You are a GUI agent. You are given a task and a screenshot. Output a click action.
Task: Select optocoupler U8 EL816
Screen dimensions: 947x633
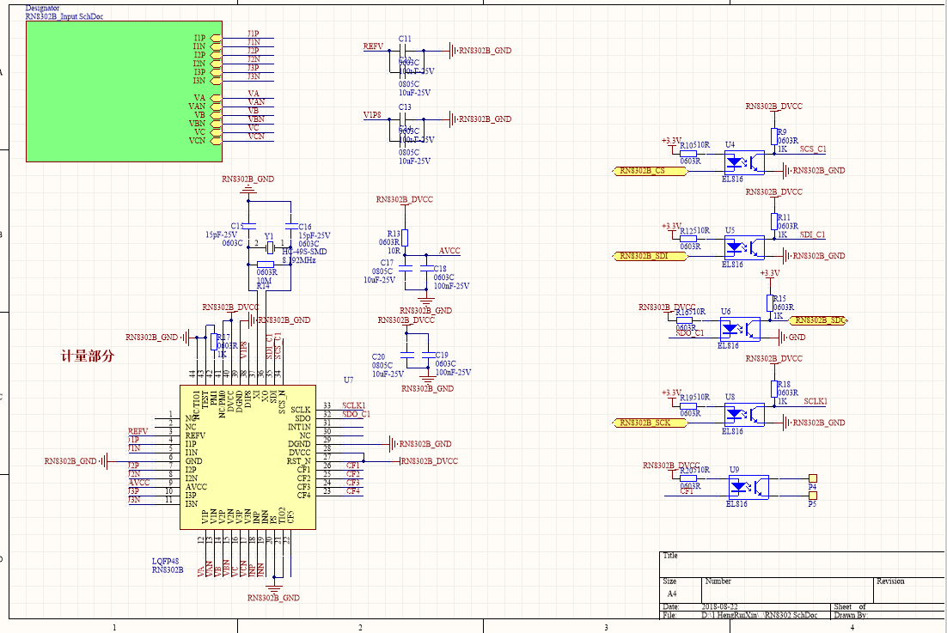(744, 415)
